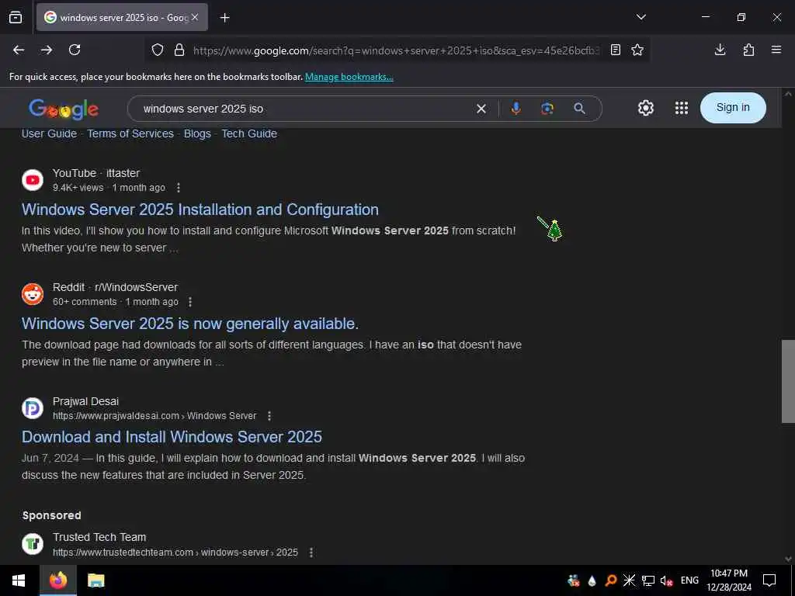
Task: Click the Trusted Tech Team favicon
Action: coord(33,544)
